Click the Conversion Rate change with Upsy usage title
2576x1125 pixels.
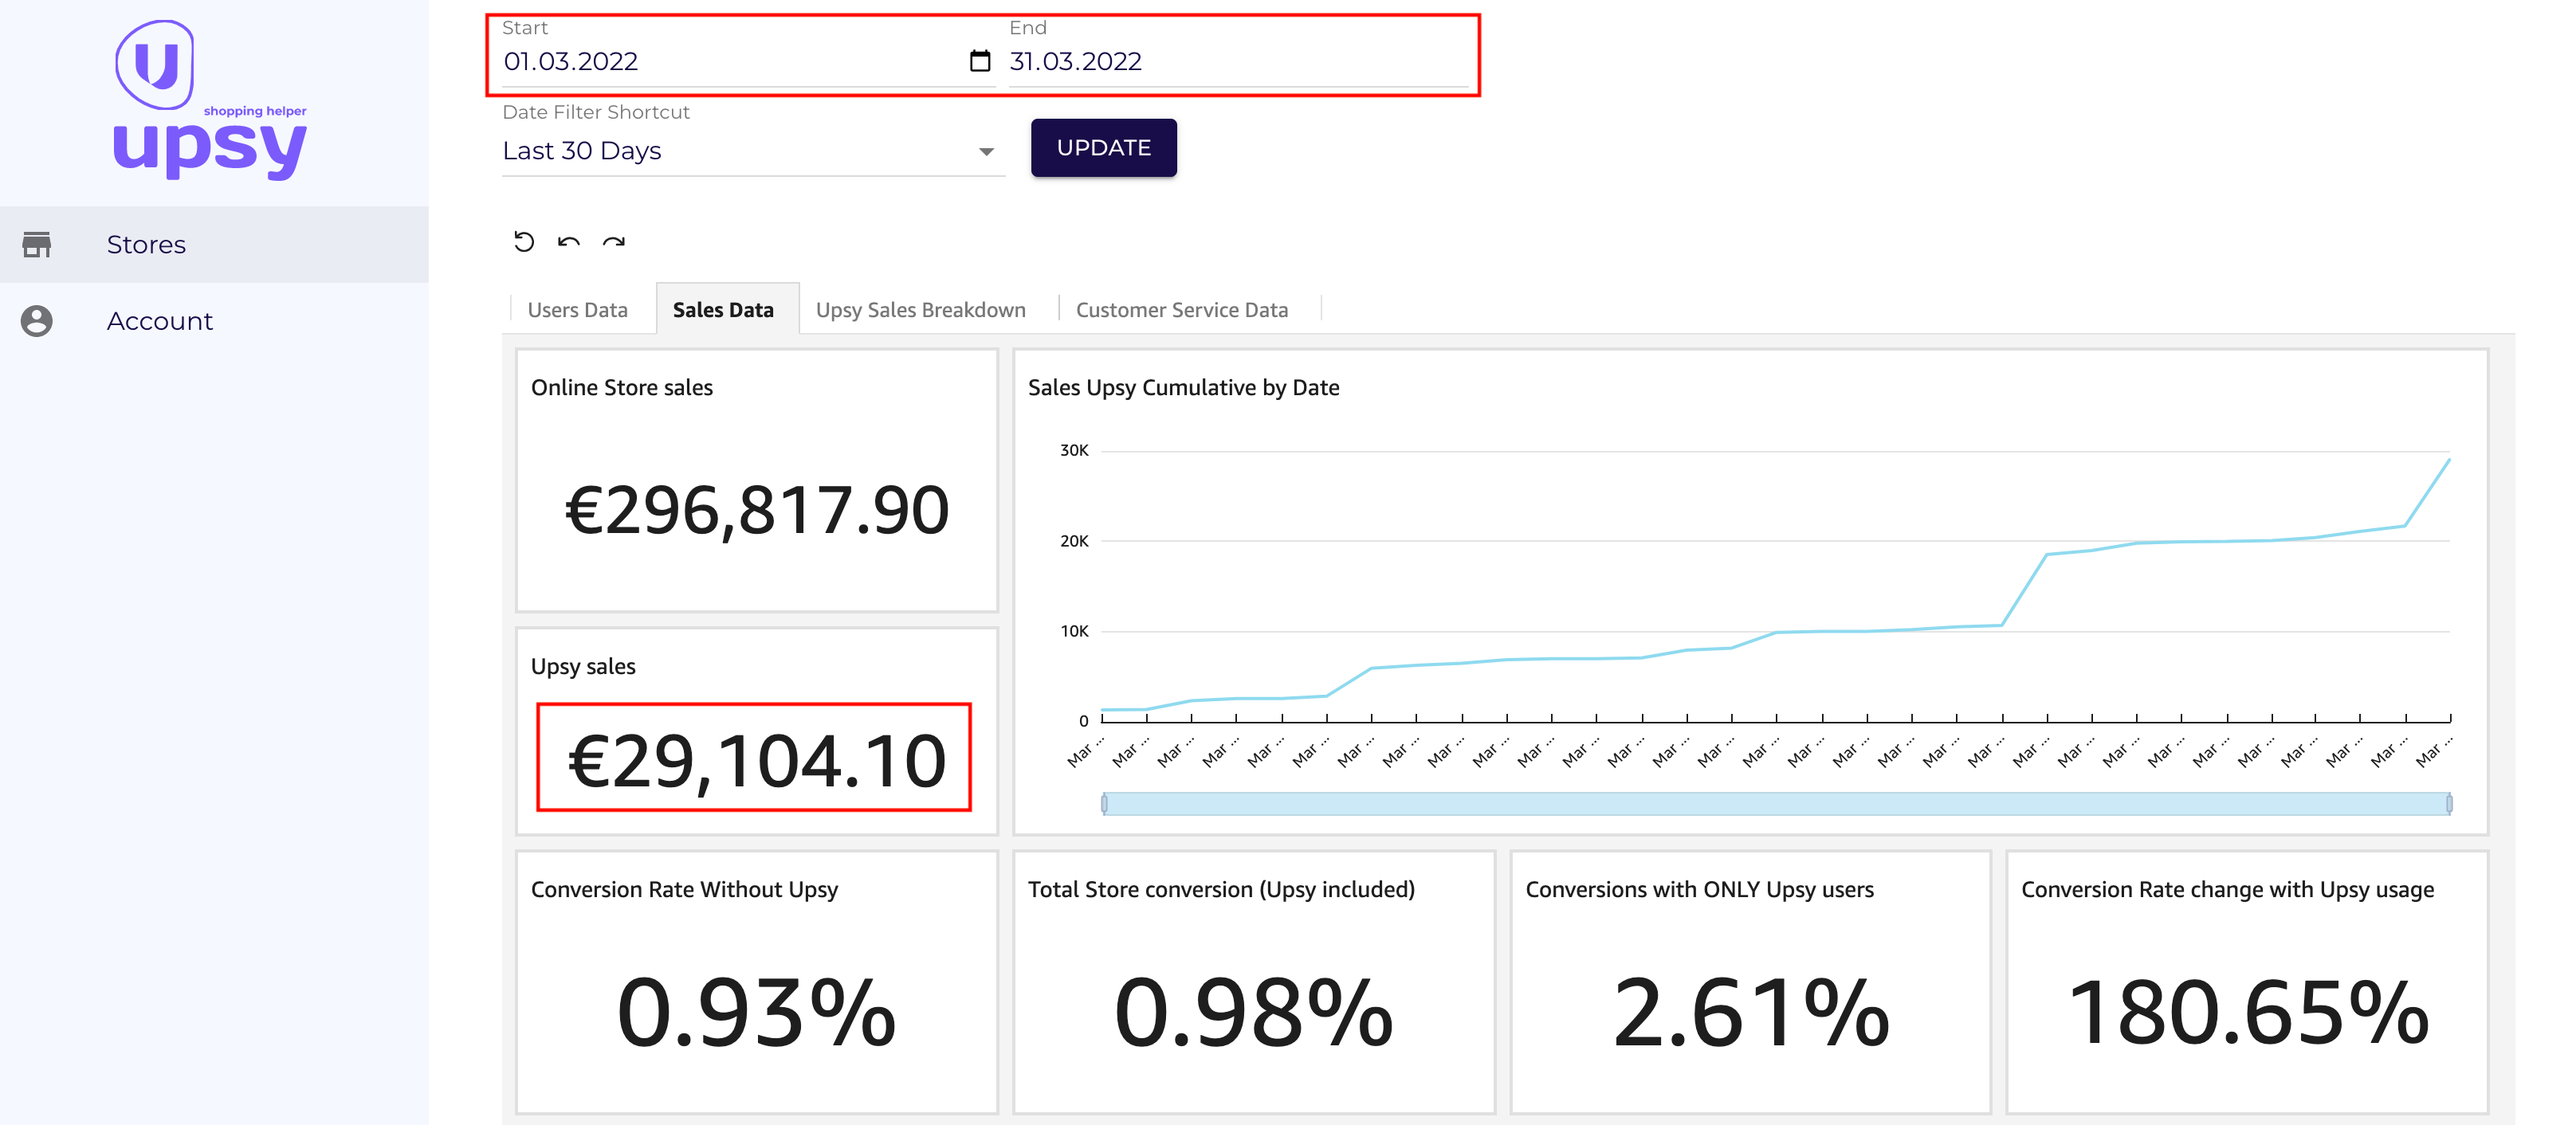click(x=2227, y=890)
